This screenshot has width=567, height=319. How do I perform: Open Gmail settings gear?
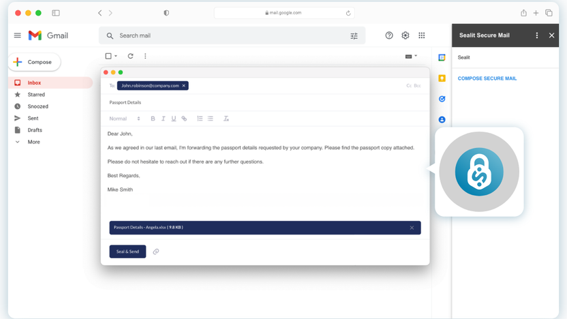(x=405, y=35)
